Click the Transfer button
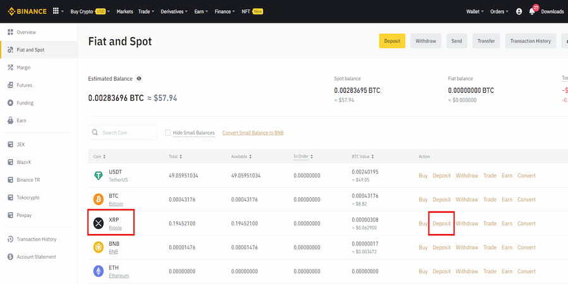The width and height of the screenshot is (568, 284). click(486, 41)
